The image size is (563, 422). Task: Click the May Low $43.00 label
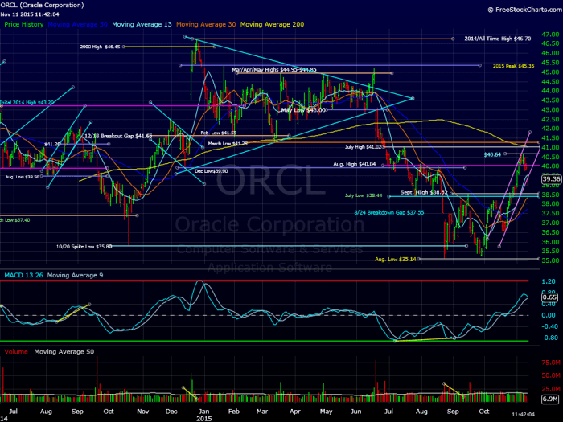[x=303, y=110]
